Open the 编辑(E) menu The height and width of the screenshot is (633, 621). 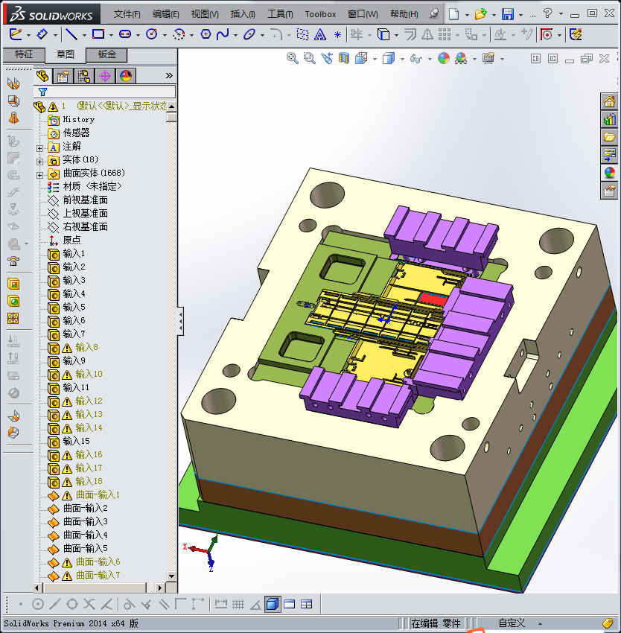(x=166, y=14)
